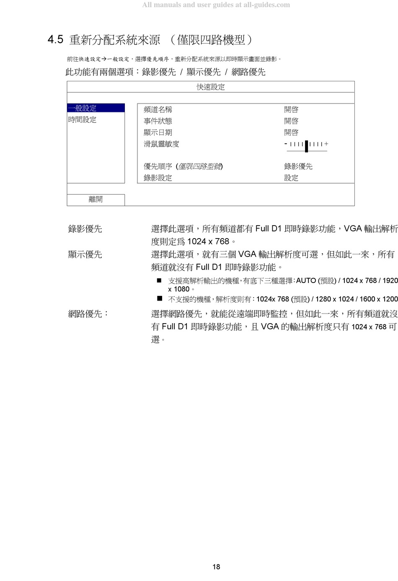Open the 時間設定 menu item
Screen dimensions: 398x581
82,119
